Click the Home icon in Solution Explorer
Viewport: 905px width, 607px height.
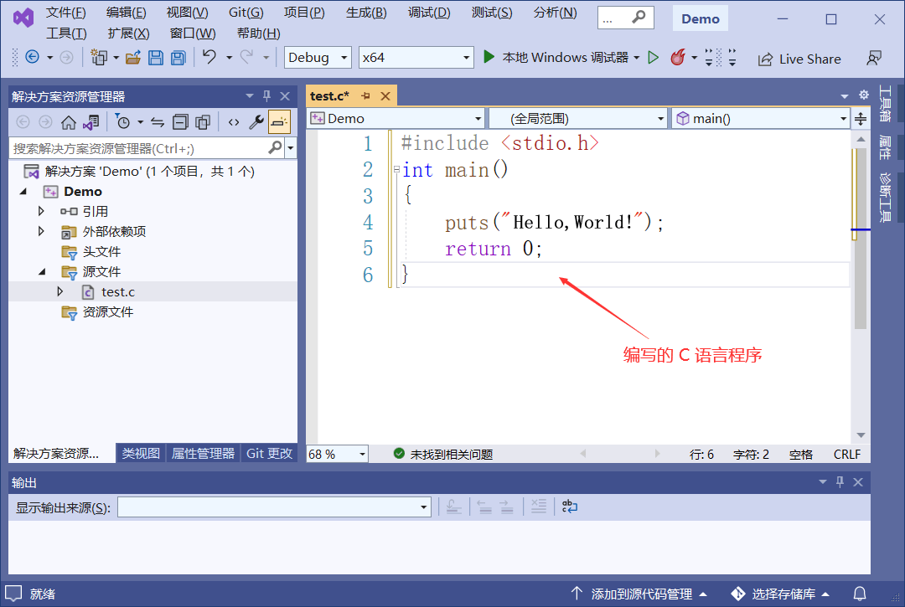69,122
